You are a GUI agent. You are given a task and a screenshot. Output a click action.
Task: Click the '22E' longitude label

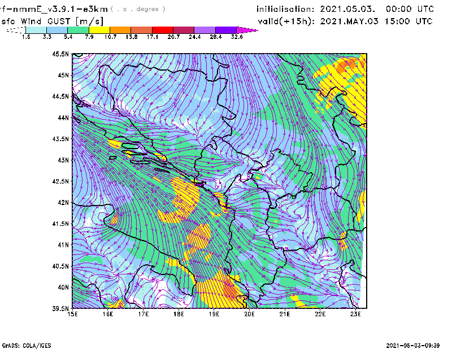[320, 314]
